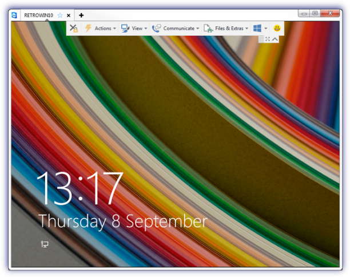Maximize the TeamViewer window
Image resolution: width=350 pixels, height=277 pixels.
click(315, 13)
